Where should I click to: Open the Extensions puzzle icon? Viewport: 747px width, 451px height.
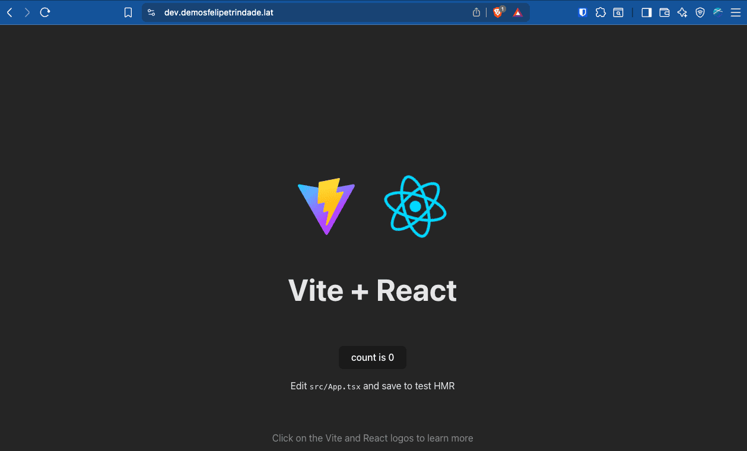[600, 12]
